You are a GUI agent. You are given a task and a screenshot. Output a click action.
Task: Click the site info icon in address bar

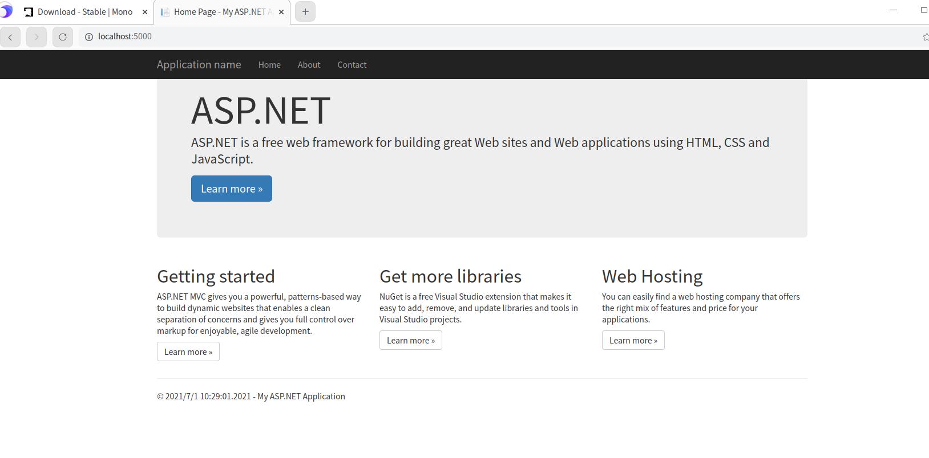[x=88, y=36]
